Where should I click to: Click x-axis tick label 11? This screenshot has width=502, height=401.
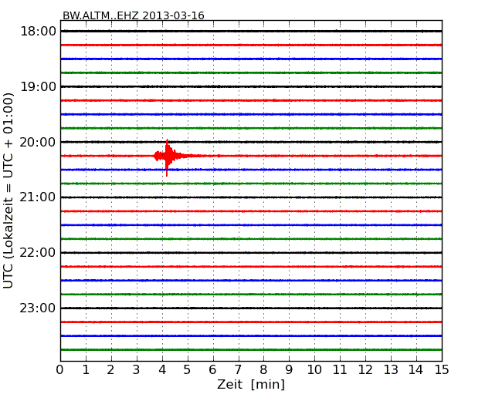click(x=340, y=370)
